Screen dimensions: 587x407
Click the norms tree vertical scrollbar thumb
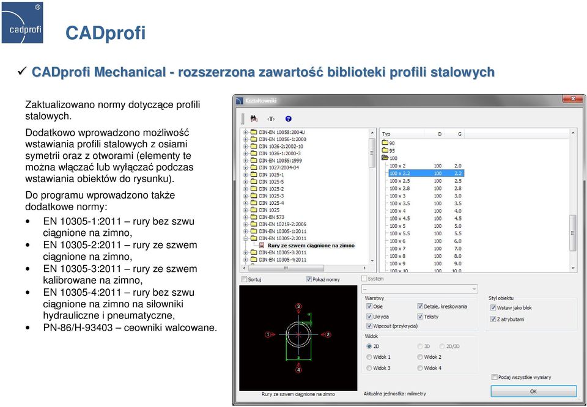[372, 153]
